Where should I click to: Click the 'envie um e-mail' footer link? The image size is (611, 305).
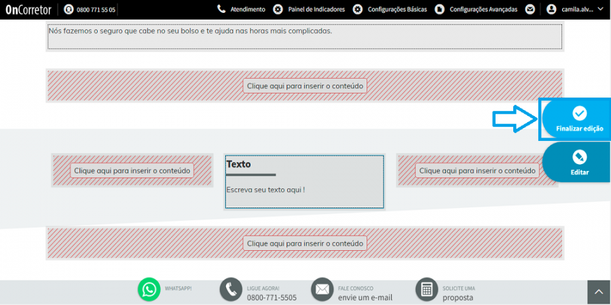coord(365,298)
